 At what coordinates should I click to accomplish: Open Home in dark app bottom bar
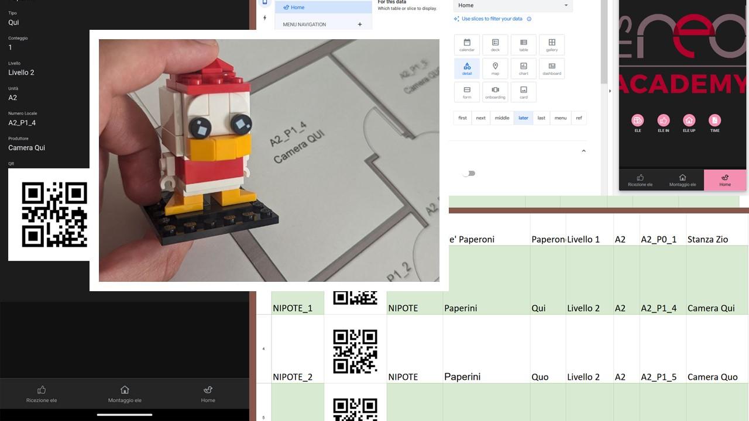208,394
